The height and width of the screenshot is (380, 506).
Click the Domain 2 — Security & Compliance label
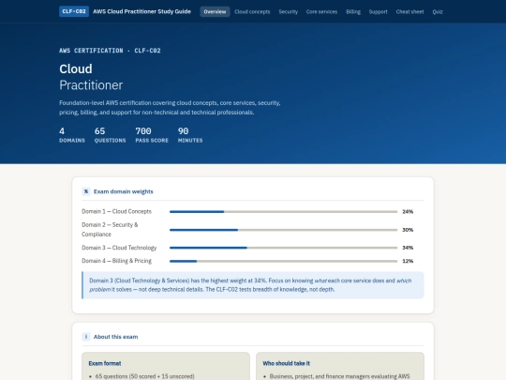pyautogui.click(x=110, y=230)
